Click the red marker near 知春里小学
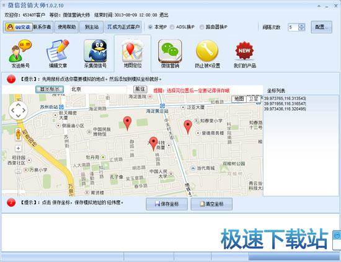Image resolution: width=341 pixels, height=262 pixels. pos(188,127)
